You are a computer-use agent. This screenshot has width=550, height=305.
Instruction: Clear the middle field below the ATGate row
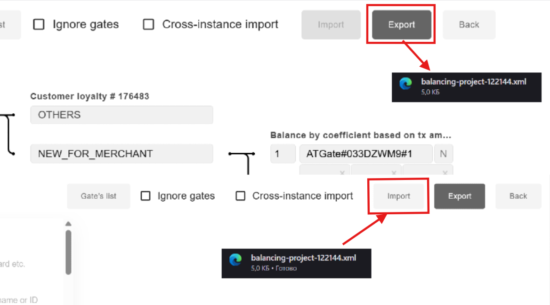[393, 172]
